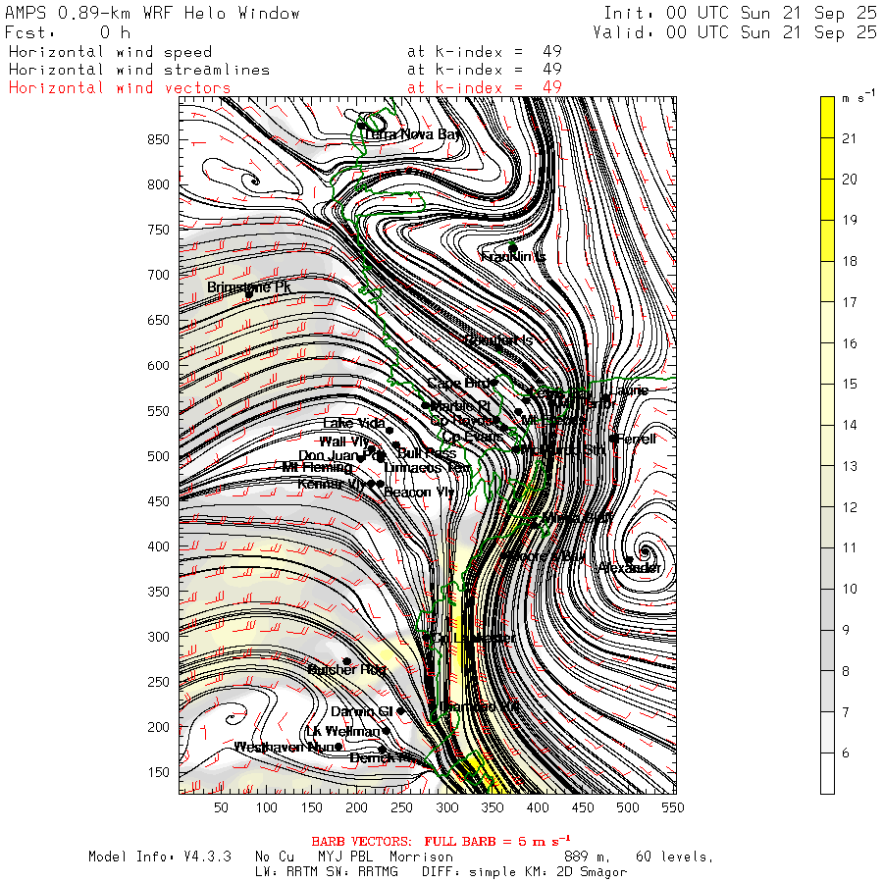This screenshot has width=883, height=883.
Task: Click the title "AMPS 0.89-km WRF Helo Window"
Action: (152, 13)
